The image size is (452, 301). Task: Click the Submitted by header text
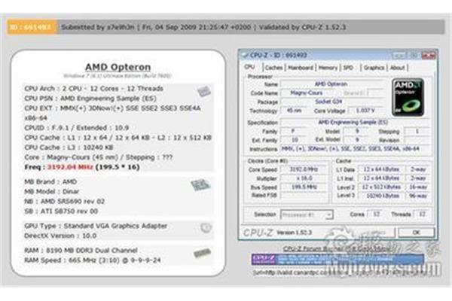[98, 27]
